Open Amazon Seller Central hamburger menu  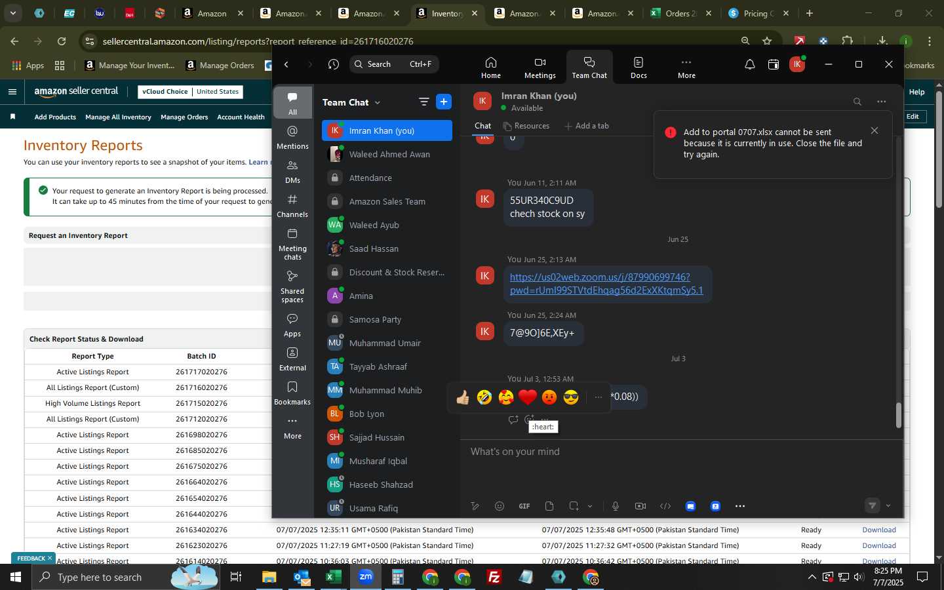(x=12, y=92)
